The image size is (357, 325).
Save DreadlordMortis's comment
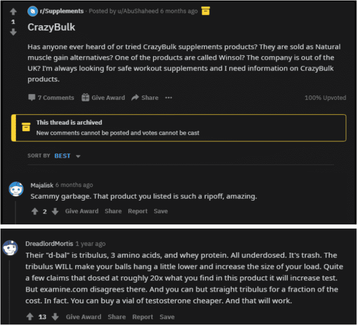pyautogui.click(x=167, y=317)
